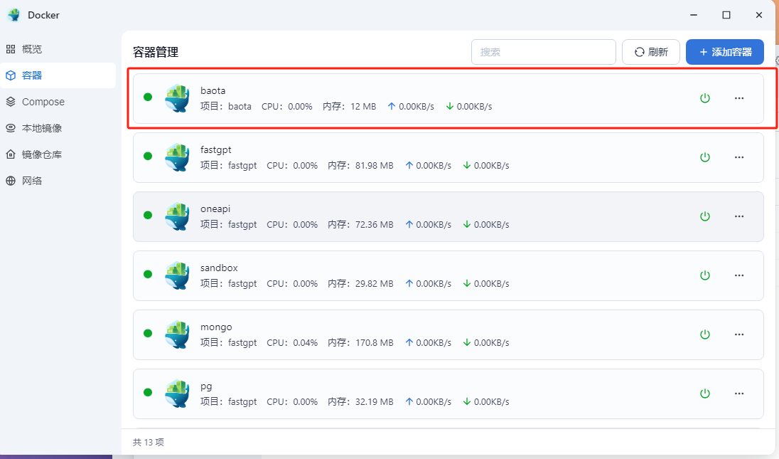
Task: Click the fastgpt container name
Action: (x=215, y=150)
